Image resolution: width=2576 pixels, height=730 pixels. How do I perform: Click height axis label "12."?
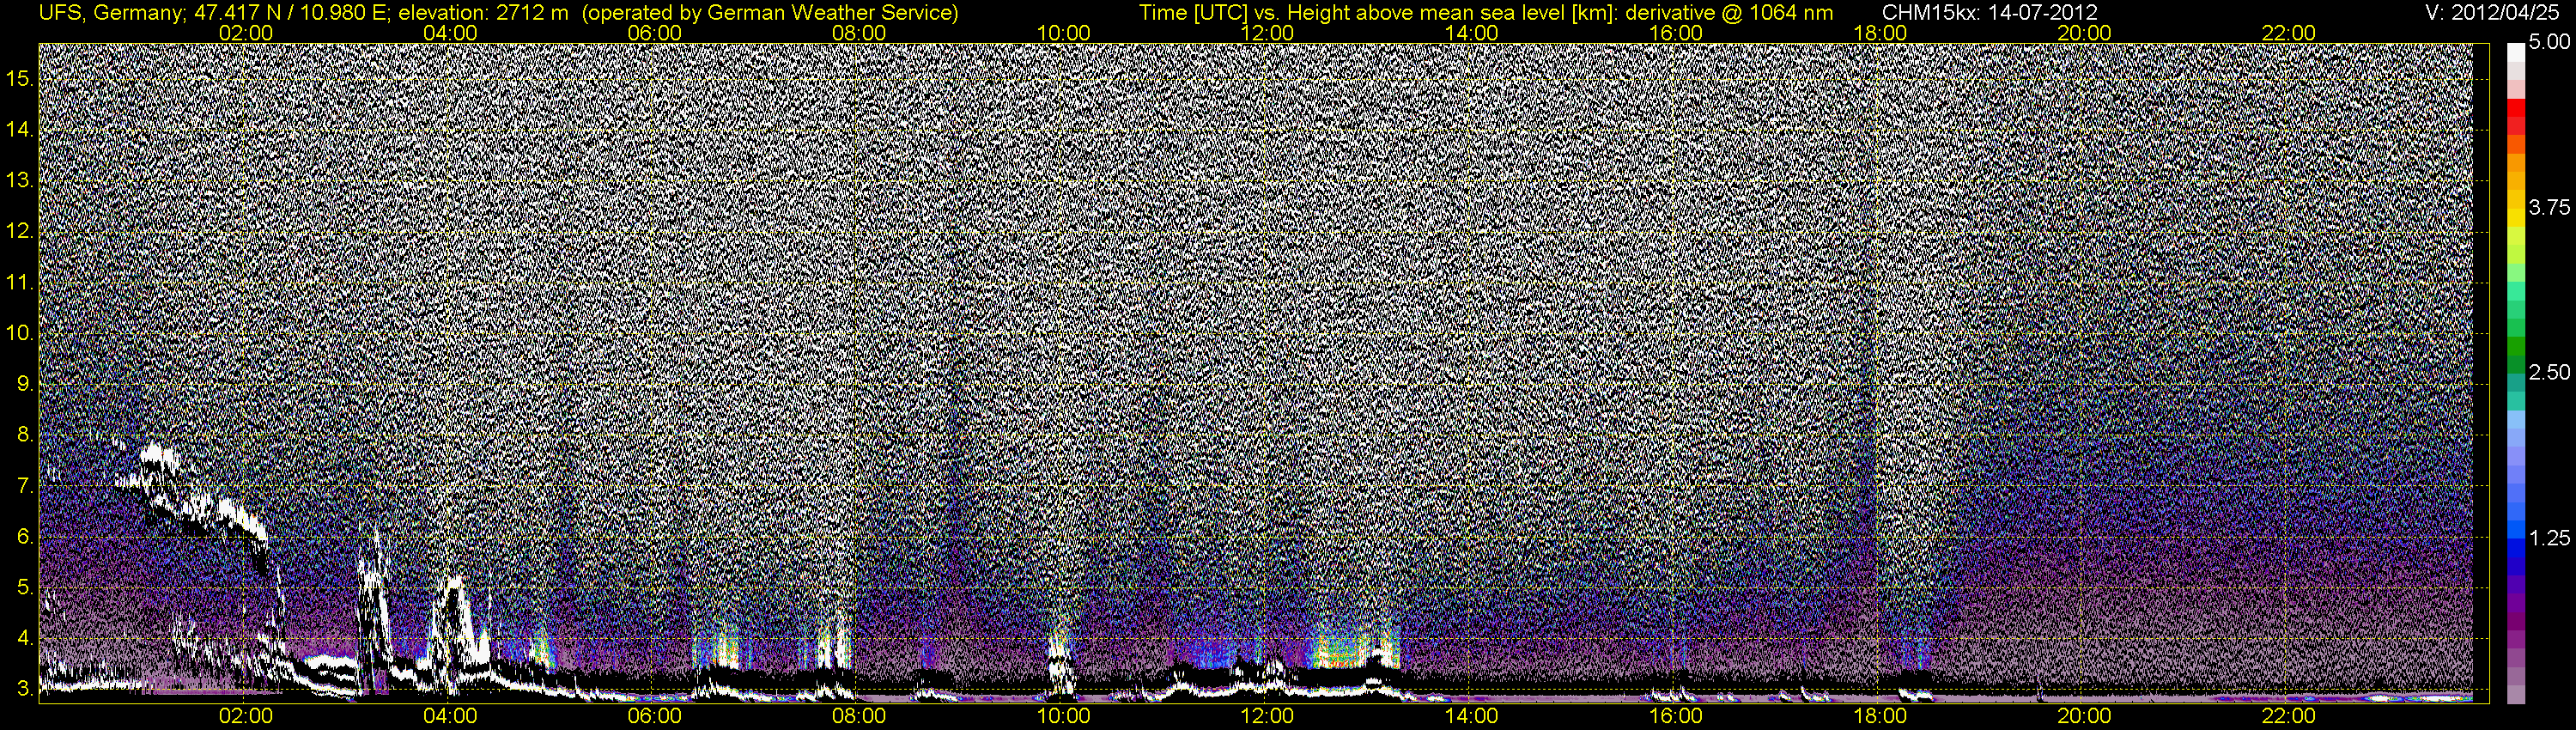point(20,232)
